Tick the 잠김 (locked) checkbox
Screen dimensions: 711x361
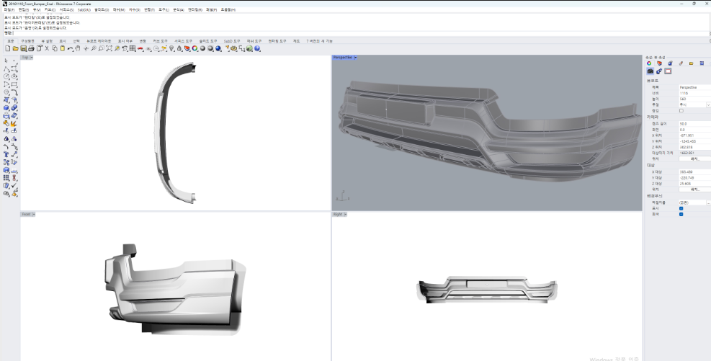[681, 111]
